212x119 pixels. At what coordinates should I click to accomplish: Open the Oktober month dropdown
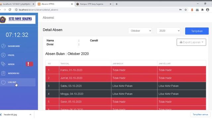140,31
